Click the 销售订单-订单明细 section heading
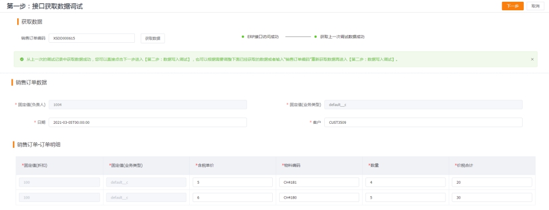 (x=39, y=144)
